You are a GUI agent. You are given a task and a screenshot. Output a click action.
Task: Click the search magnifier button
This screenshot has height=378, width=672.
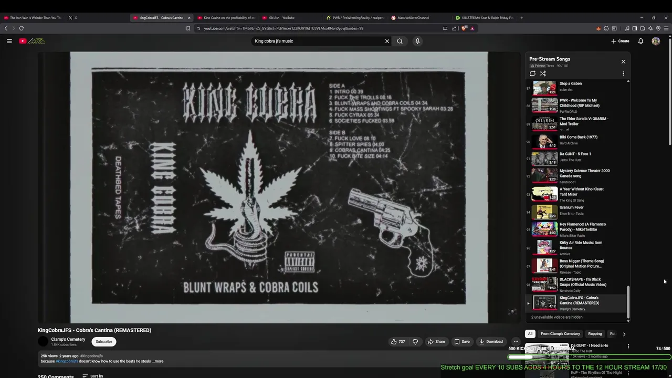[x=400, y=41]
